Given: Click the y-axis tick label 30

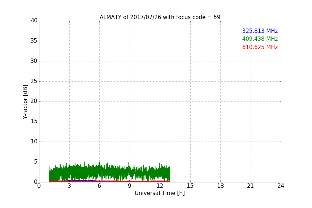Looking at the screenshot, I should pyautogui.click(x=34, y=61).
